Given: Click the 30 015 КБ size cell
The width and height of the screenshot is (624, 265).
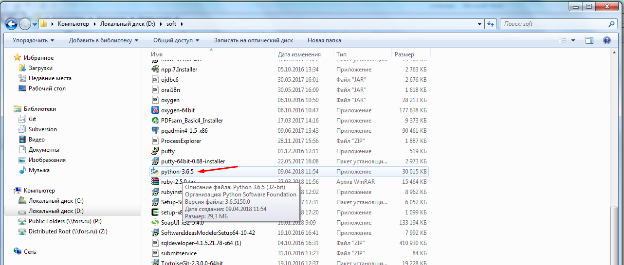Looking at the screenshot, I should tap(414, 172).
